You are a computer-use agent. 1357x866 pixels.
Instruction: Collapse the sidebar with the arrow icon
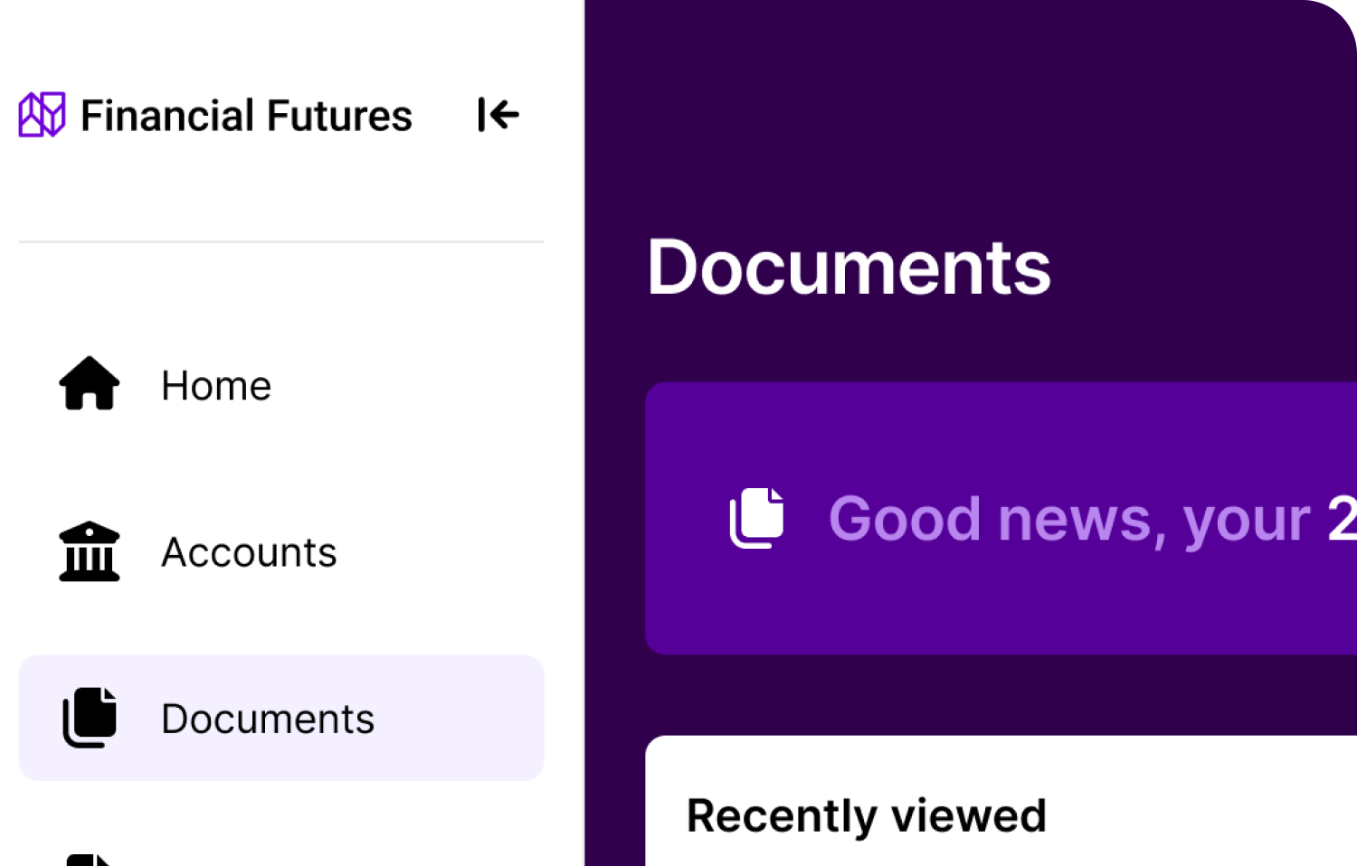pos(498,115)
